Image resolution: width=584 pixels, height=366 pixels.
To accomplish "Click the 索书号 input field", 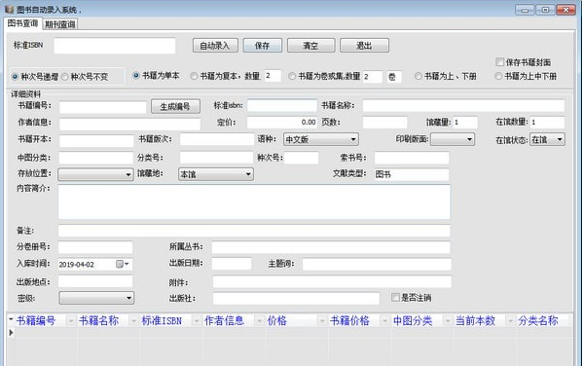I will 412,158.
